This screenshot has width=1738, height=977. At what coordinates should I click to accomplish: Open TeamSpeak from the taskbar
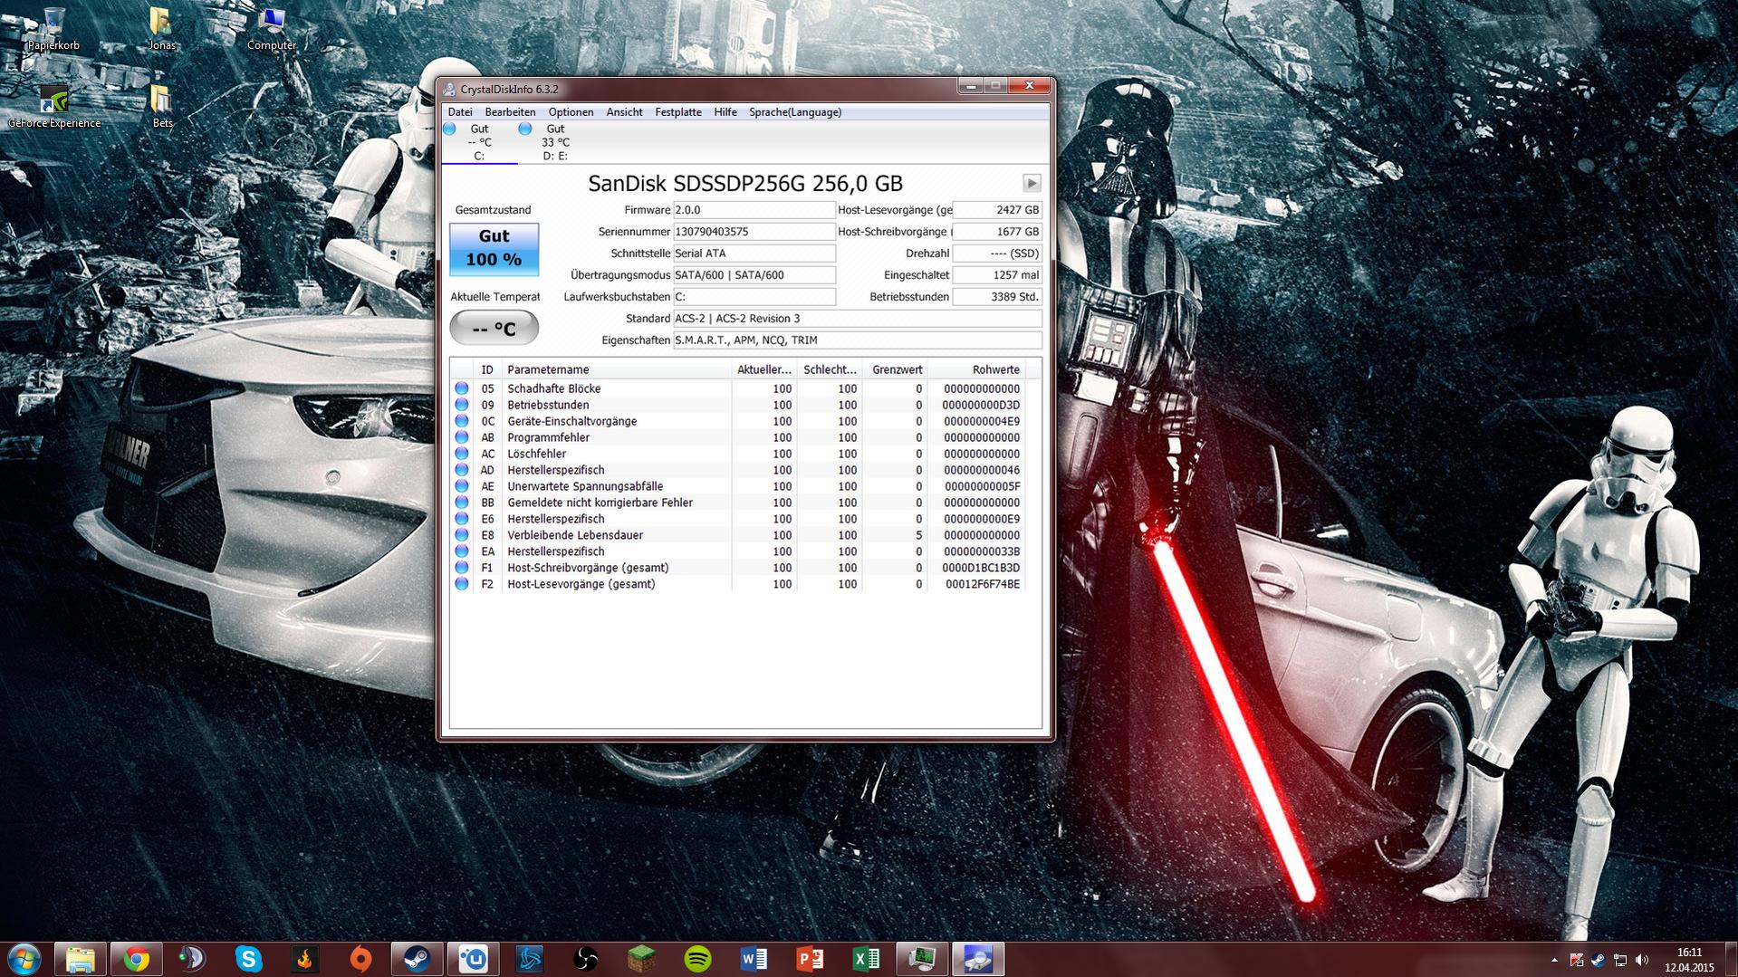[192, 959]
